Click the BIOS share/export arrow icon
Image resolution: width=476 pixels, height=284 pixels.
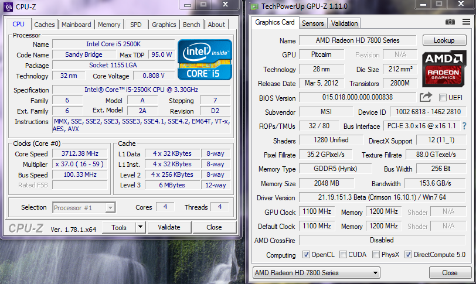coord(426,97)
